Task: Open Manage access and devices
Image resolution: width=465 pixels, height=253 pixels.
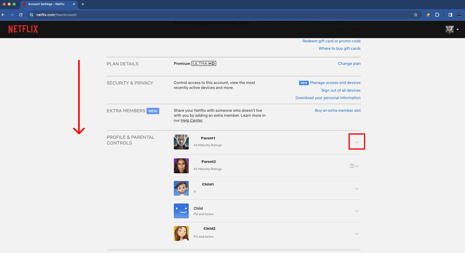Action: (x=335, y=82)
